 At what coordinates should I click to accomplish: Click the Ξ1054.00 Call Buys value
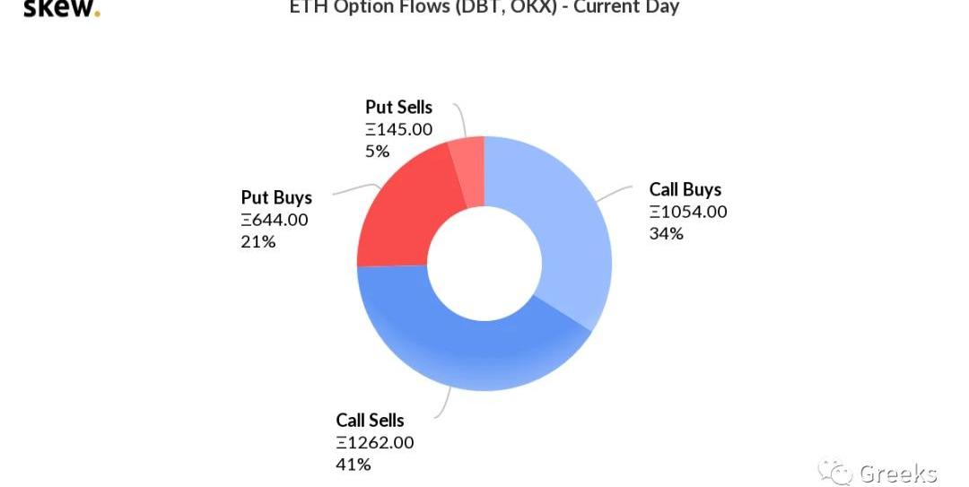click(x=688, y=212)
